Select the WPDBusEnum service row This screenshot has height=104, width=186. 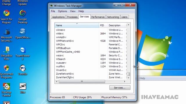pos(91,48)
